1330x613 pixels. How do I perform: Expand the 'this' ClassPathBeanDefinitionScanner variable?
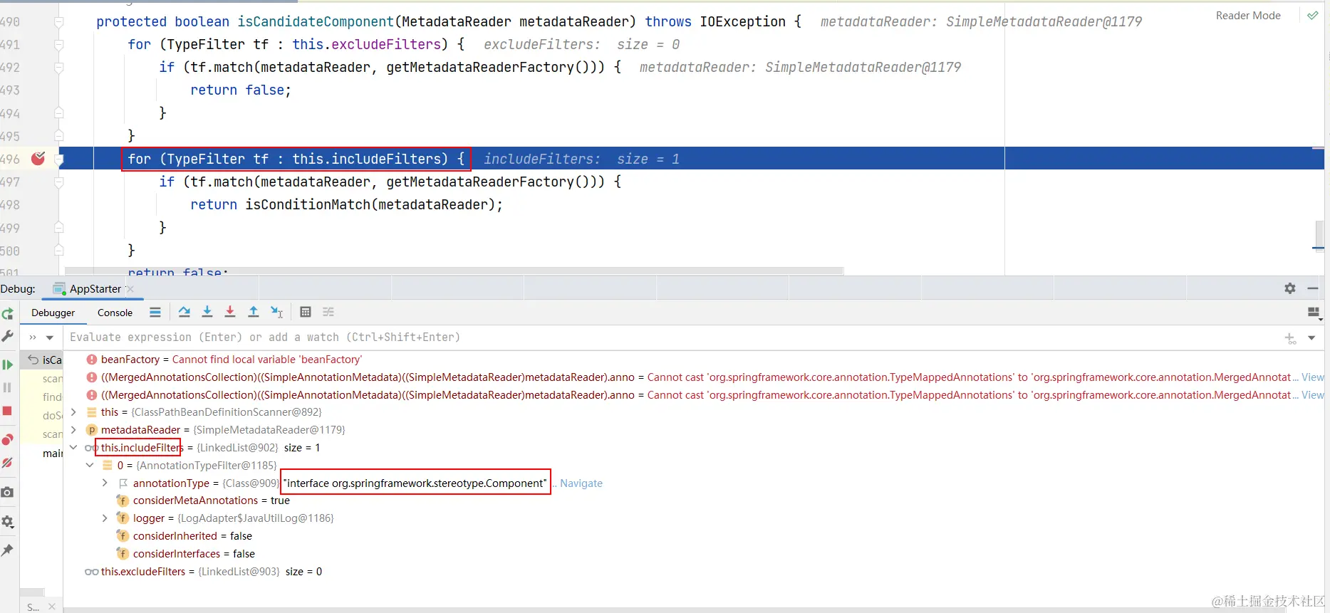tap(73, 412)
